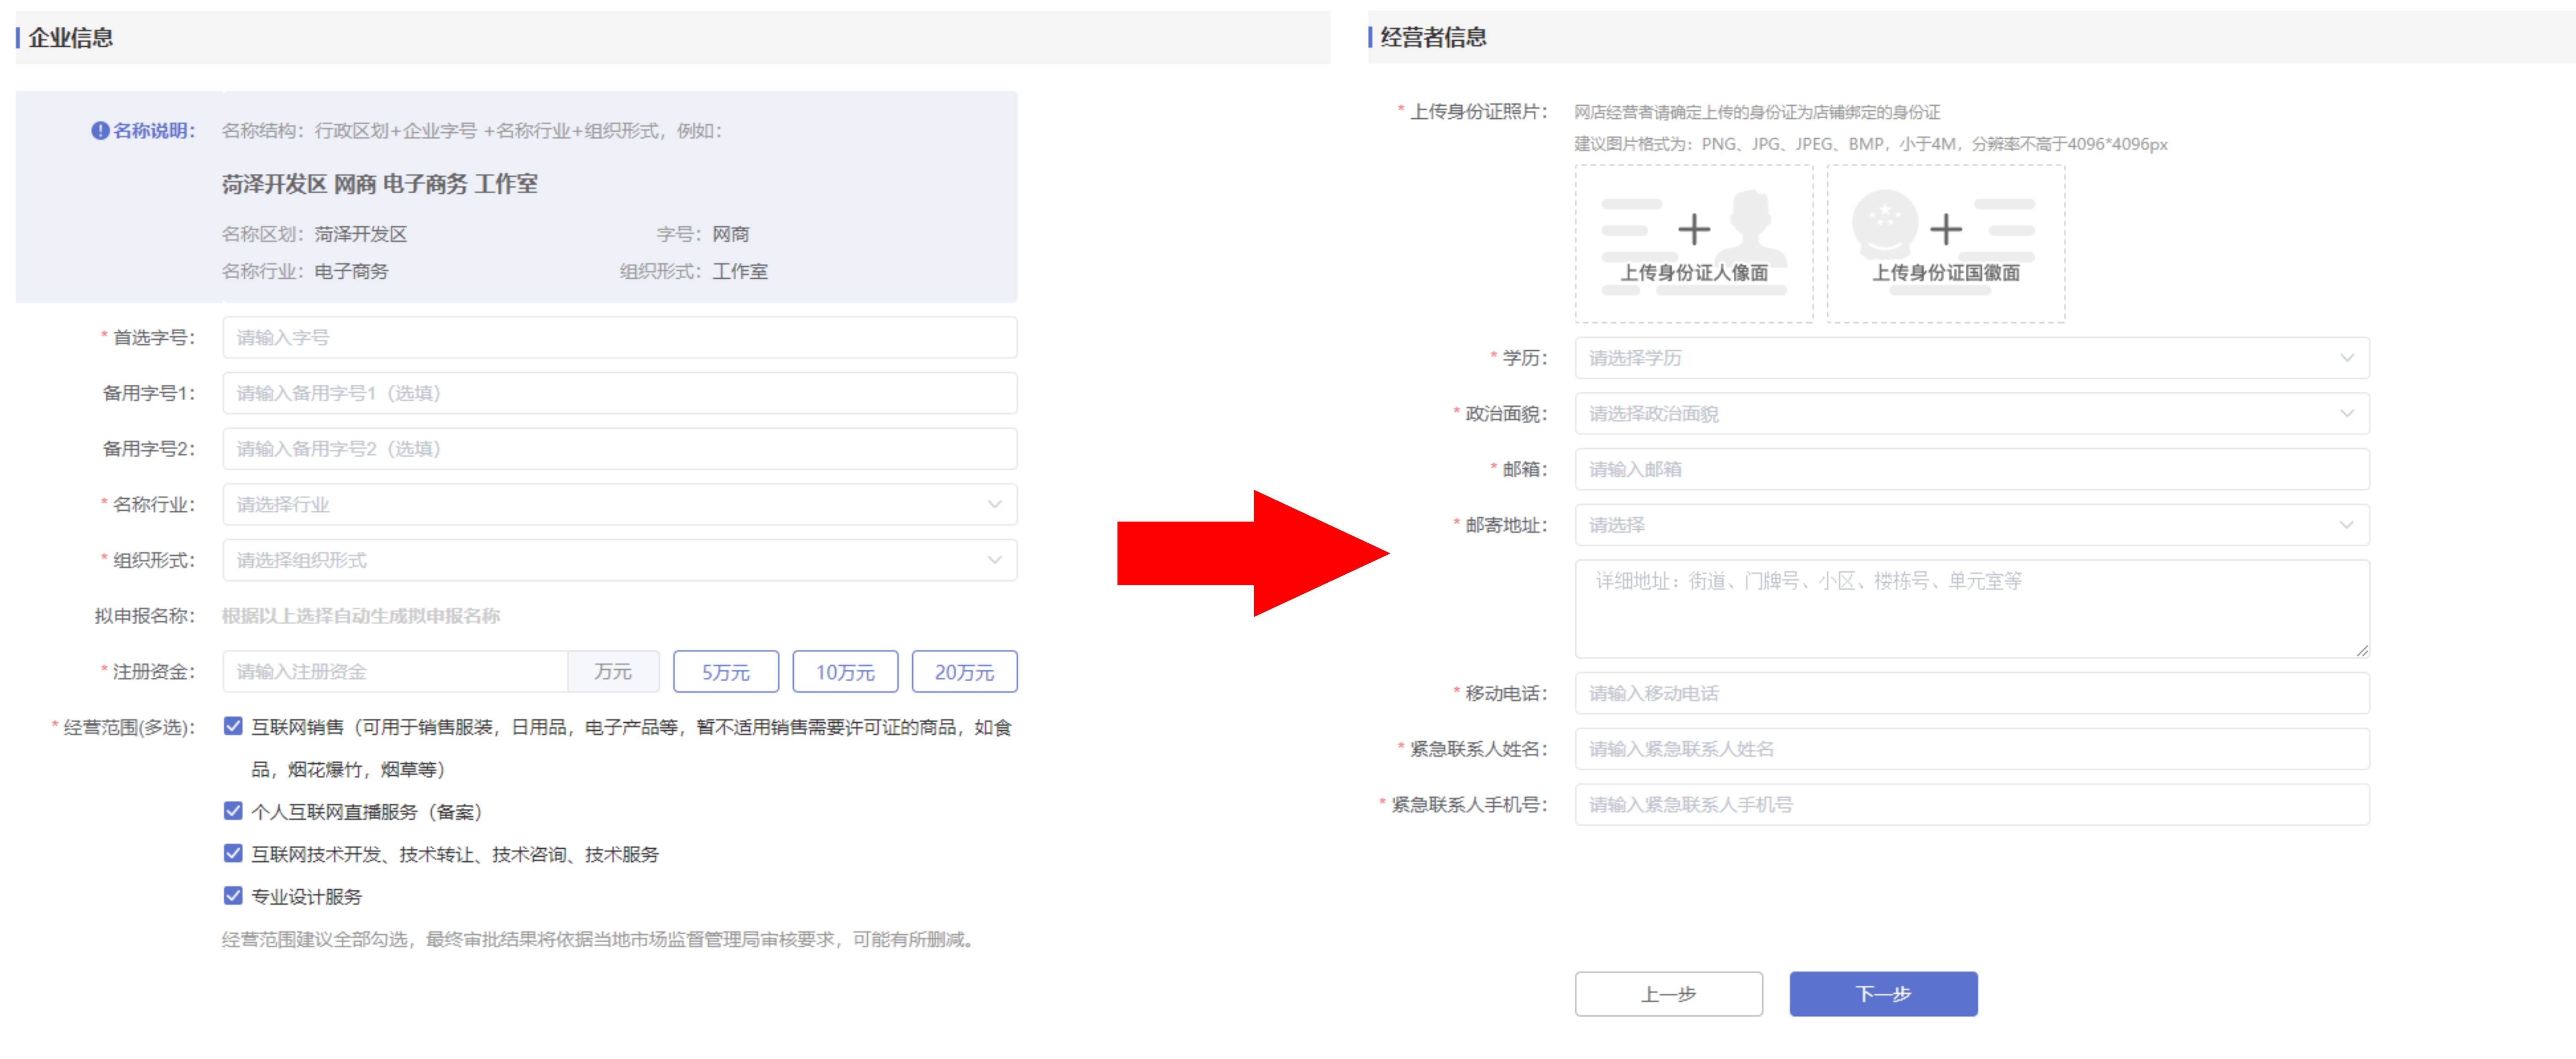The image size is (2576, 1059).
Task: Focus the 备用字号2 input field
Action: tap(620, 449)
